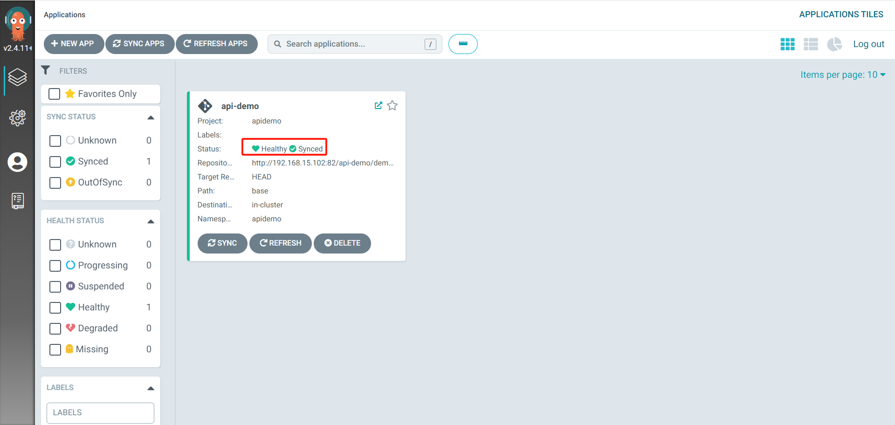This screenshot has width=895, height=425.
Task: Open Documentation from the sidebar
Action: (17, 200)
